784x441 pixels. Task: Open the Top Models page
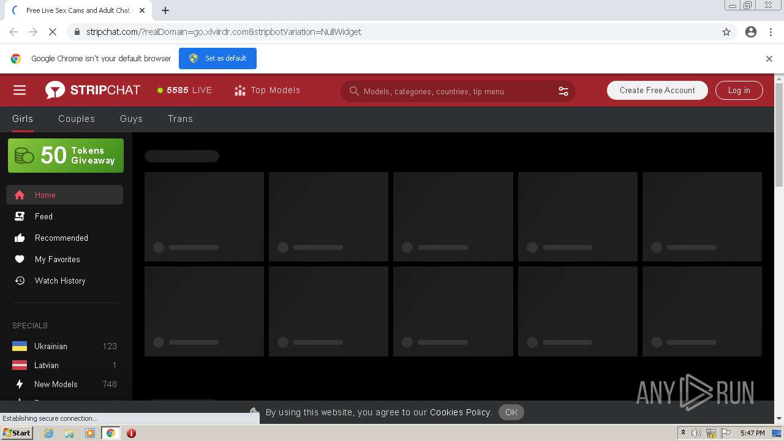[267, 90]
